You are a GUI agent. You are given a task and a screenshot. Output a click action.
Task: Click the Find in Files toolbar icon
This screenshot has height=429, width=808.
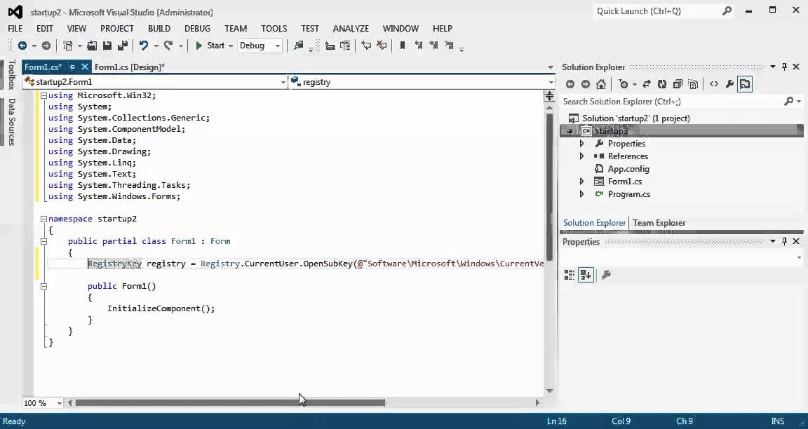(298, 46)
